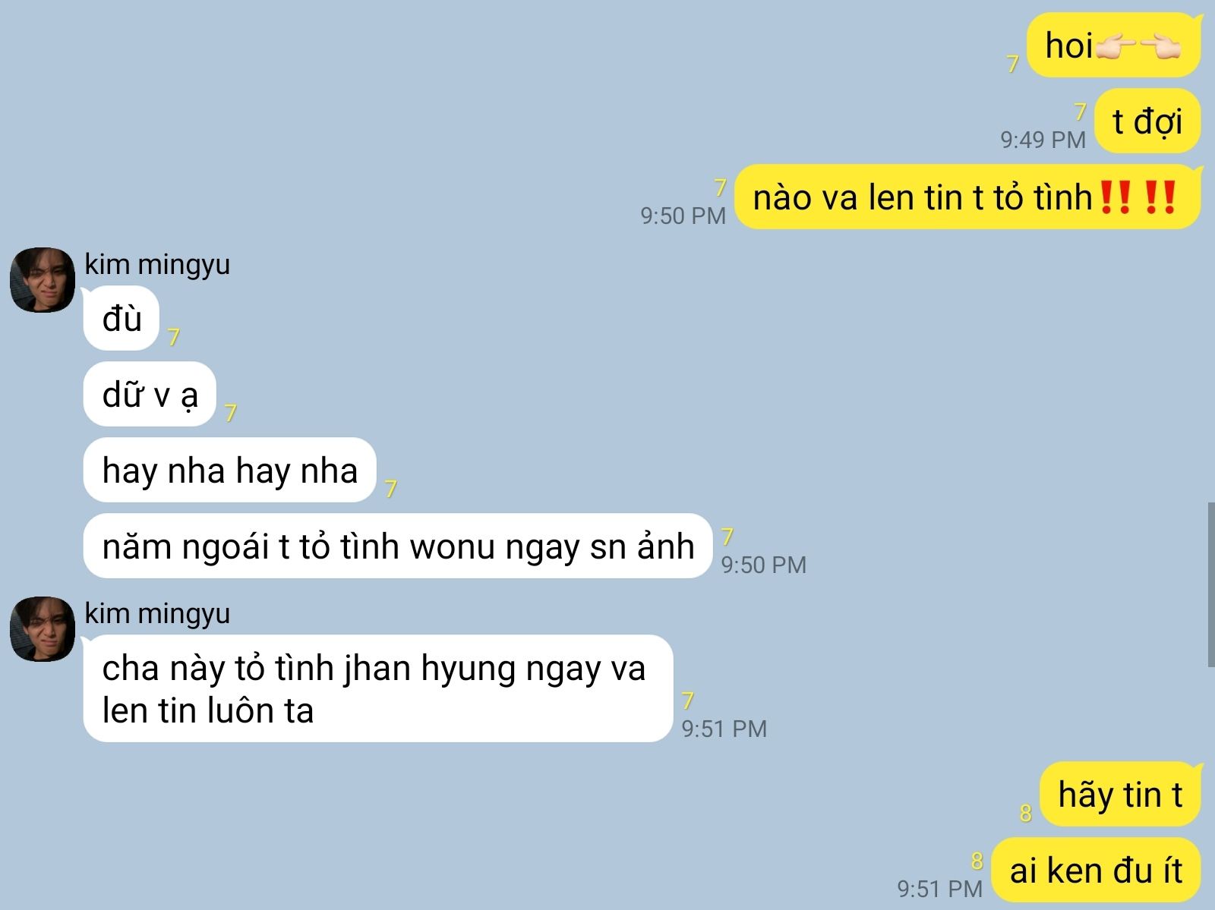Screen dimensions: 1215x910
Task: Select the "nào va len tin t tỏ tình" bubble
Action: click(967, 197)
